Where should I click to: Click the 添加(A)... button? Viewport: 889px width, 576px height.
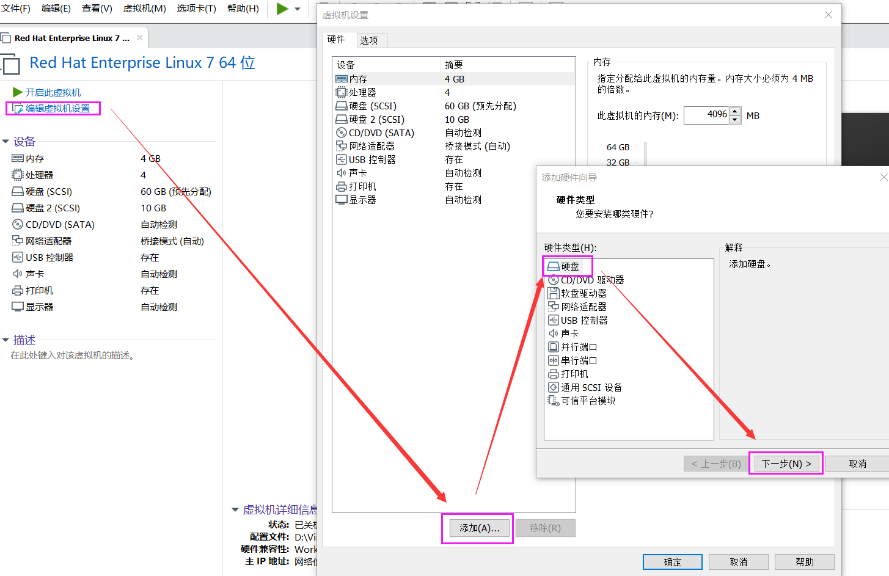480,528
